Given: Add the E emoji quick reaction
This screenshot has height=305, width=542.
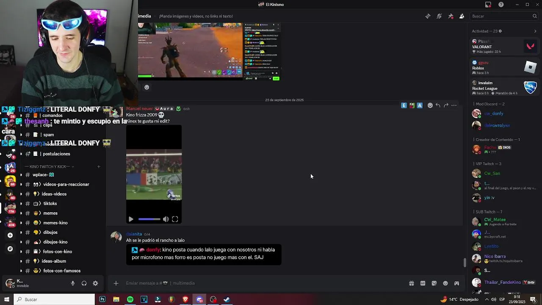Looking at the screenshot, I should pos(404,105).
